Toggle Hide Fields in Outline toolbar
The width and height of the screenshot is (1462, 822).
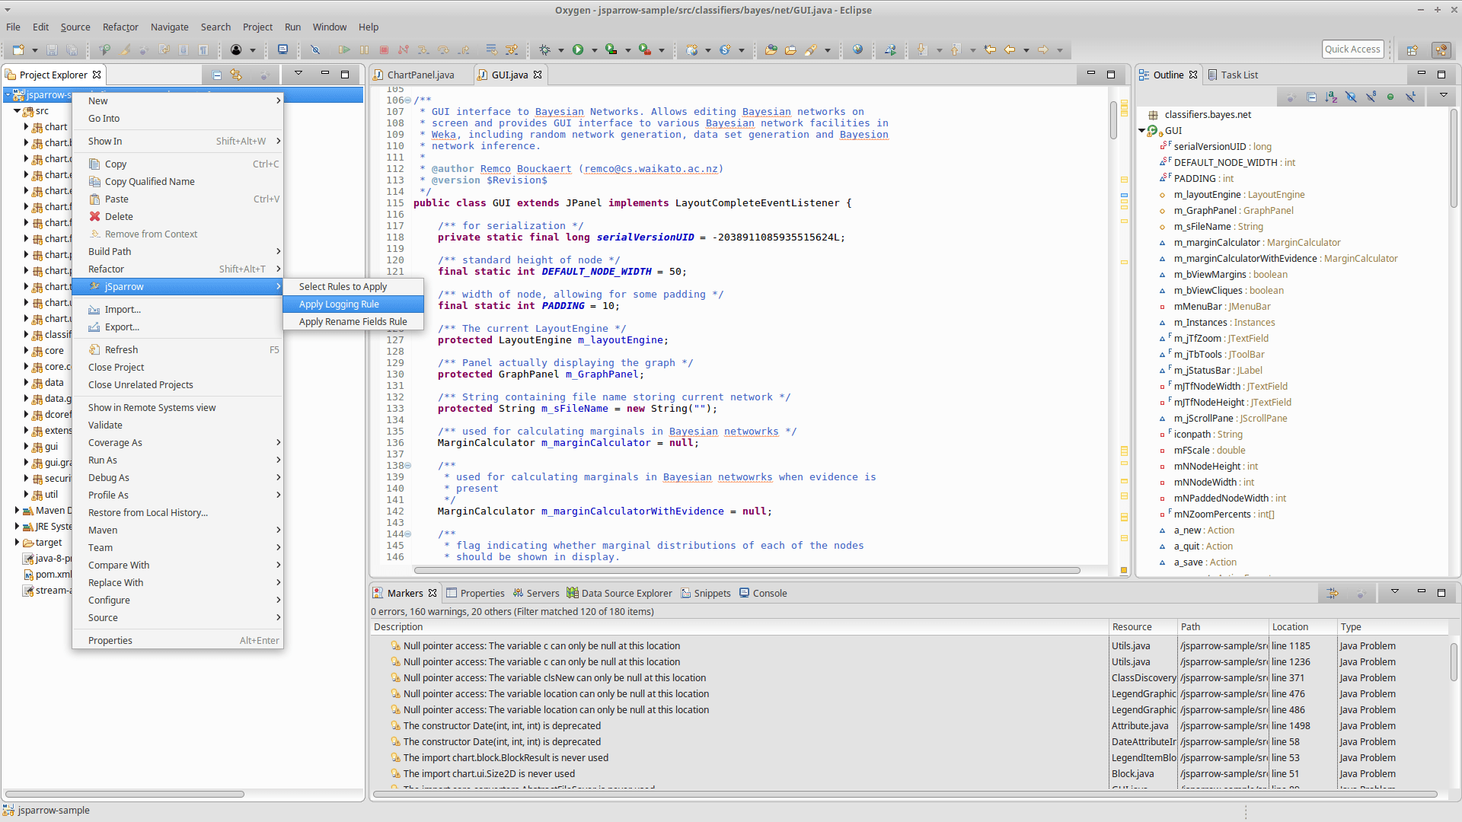pyautogui.click(x=1351, y=97)
